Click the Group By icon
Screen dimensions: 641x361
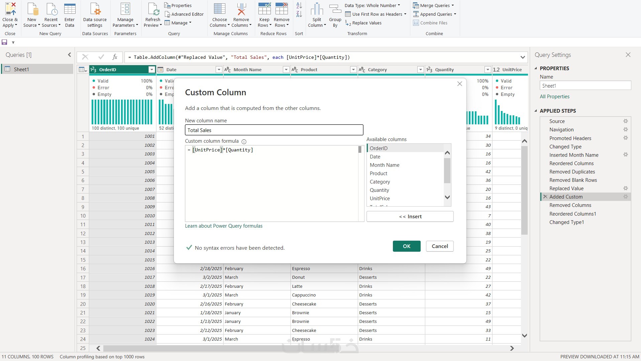click(335, 9)
